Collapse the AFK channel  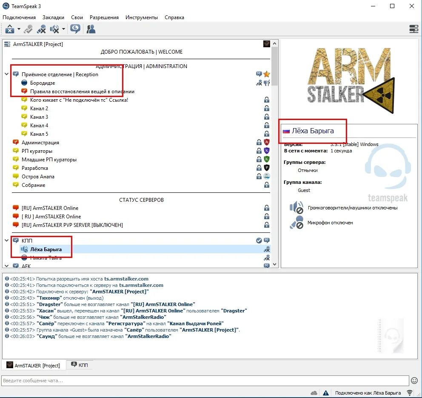point(6,266)
